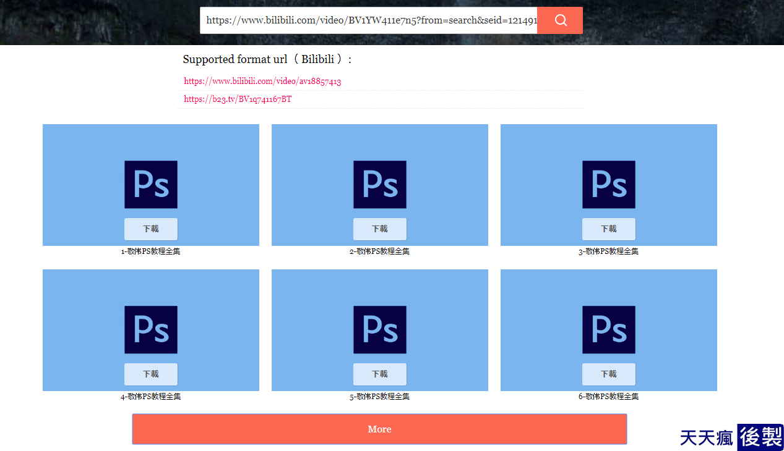Click the Ps icon on video 5
The height and width of the screenshot is (451, 784).
[x=380, y=329]
